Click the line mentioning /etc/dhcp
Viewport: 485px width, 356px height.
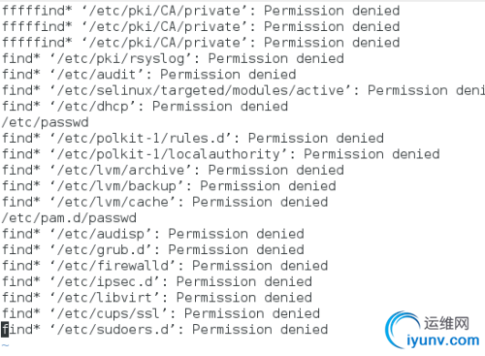pos(145,107)
